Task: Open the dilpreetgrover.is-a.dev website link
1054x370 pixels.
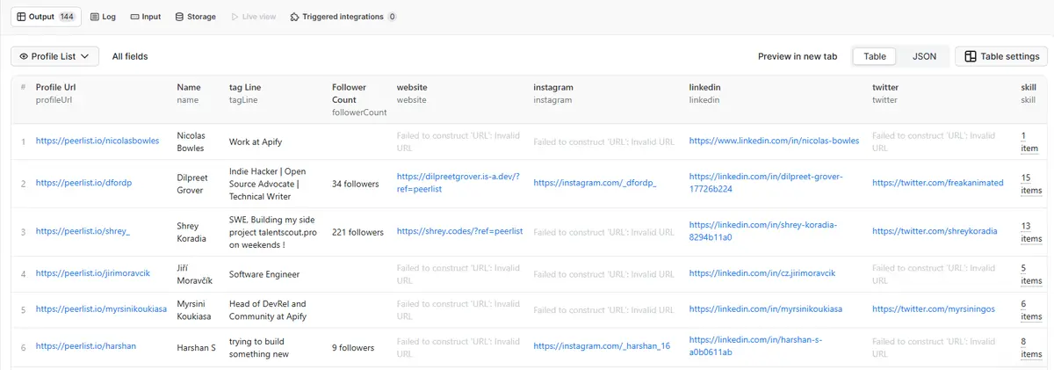Action: [x=458, y=184]
